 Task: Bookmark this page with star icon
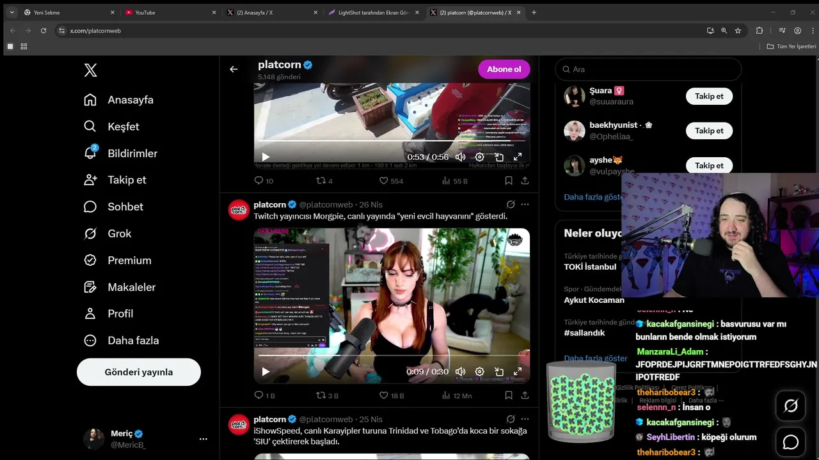(738, 30)
